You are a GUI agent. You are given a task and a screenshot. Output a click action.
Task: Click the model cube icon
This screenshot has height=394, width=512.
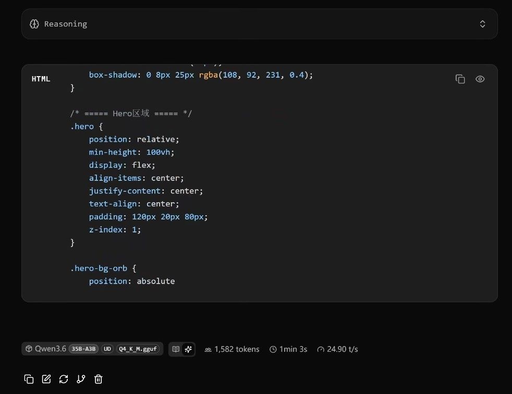[x=29, y=349]
